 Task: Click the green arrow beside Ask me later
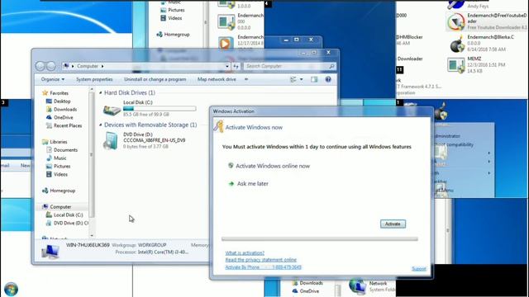coord(231,183)
